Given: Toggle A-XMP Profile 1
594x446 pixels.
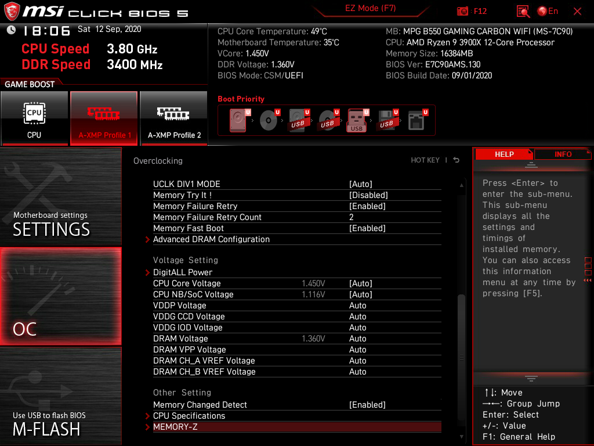Looking at the screenshot, I should coord(104,118).
